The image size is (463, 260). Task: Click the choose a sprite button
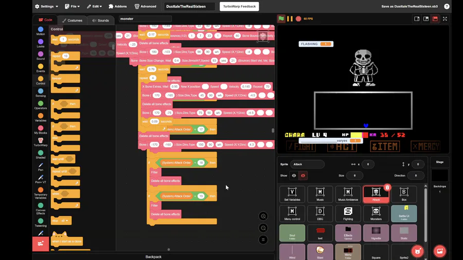pos(417,251)
